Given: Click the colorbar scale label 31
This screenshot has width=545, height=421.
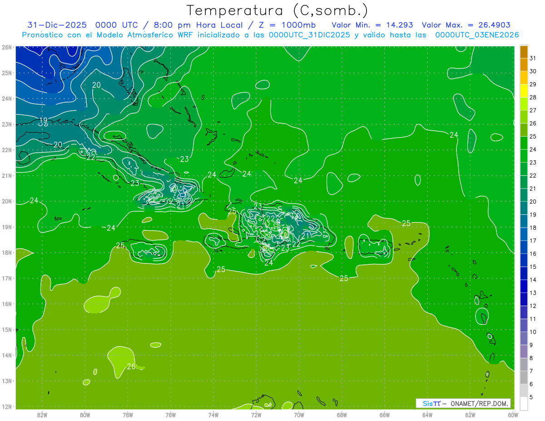Looking at the screenshot, I should click(x=533, y=59).
